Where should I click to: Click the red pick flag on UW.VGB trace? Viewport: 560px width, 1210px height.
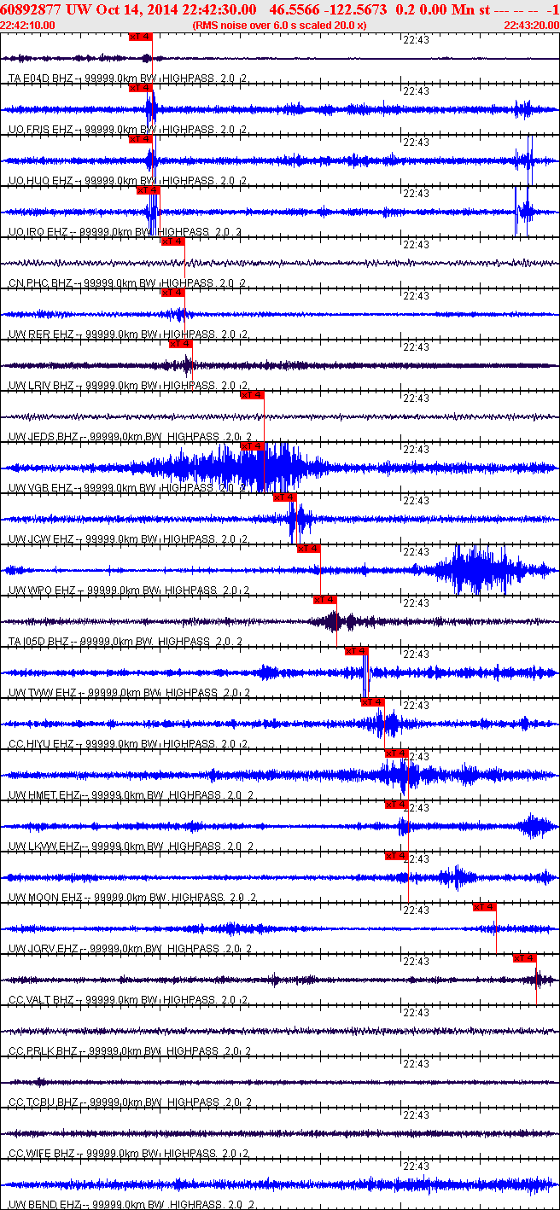click(x=252, y=446)
